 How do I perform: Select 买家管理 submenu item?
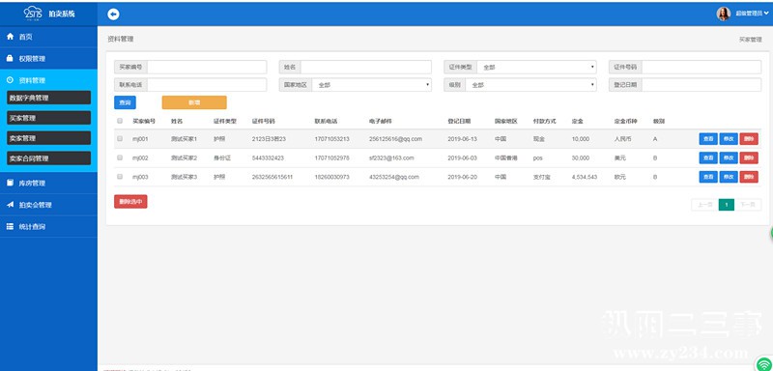(x=49, y=118)
